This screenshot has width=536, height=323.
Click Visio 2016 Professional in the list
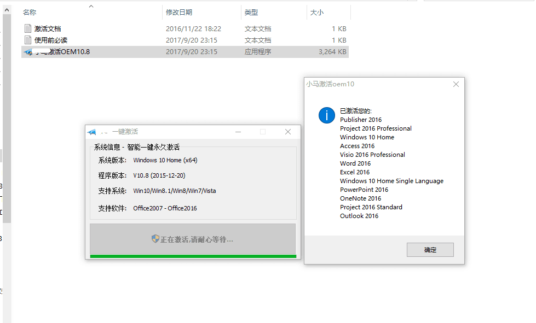click(x=372, y=155)
